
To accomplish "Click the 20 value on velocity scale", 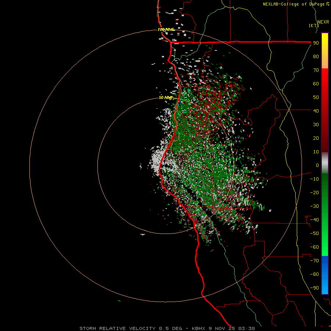I will point(316,138).
